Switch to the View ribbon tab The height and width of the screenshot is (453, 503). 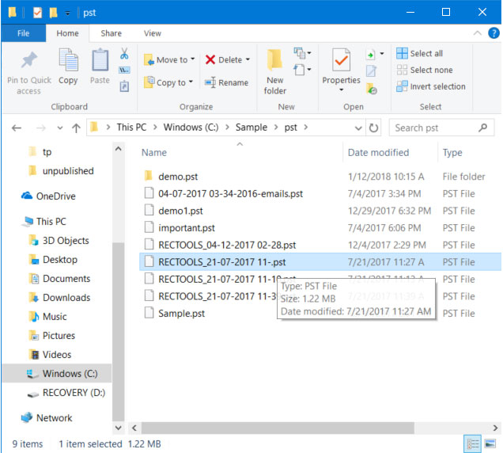click(x=153, y=33)
